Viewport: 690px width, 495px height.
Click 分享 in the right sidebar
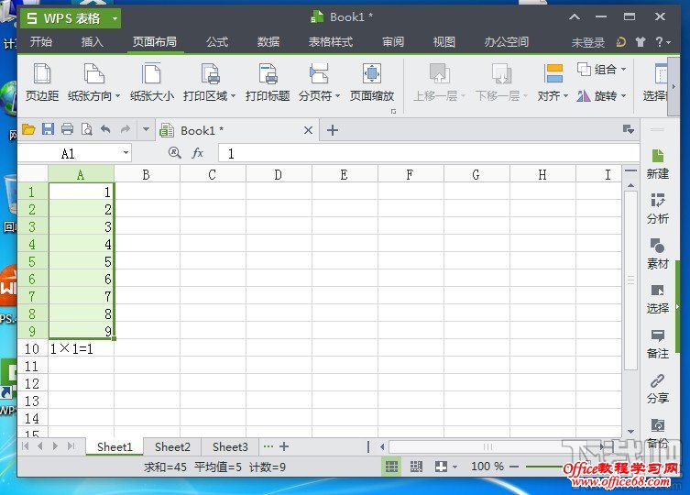click(x=657, y=389)
